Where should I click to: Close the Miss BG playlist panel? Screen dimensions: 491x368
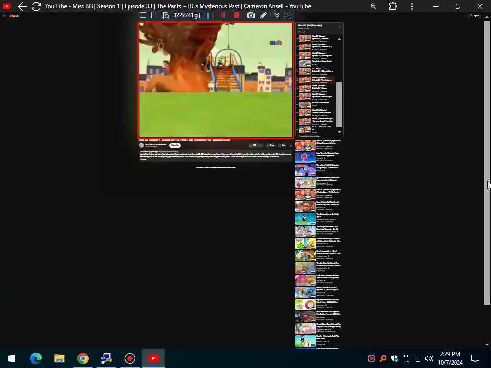340,27
